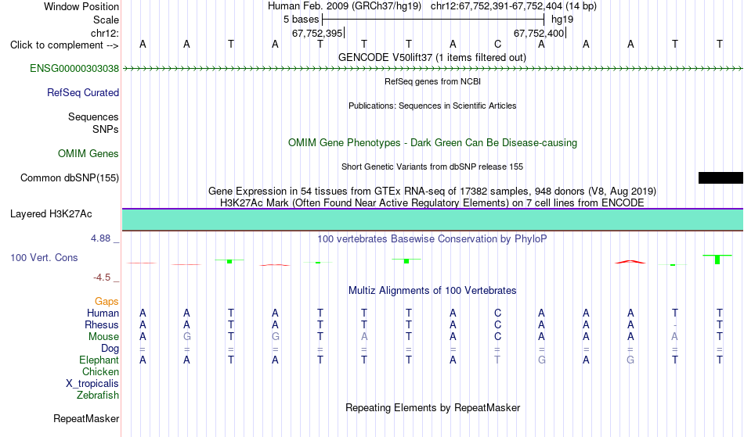Click the 4.88 conservation scale value
Screen dimensions: 744x437
point(100,238)
